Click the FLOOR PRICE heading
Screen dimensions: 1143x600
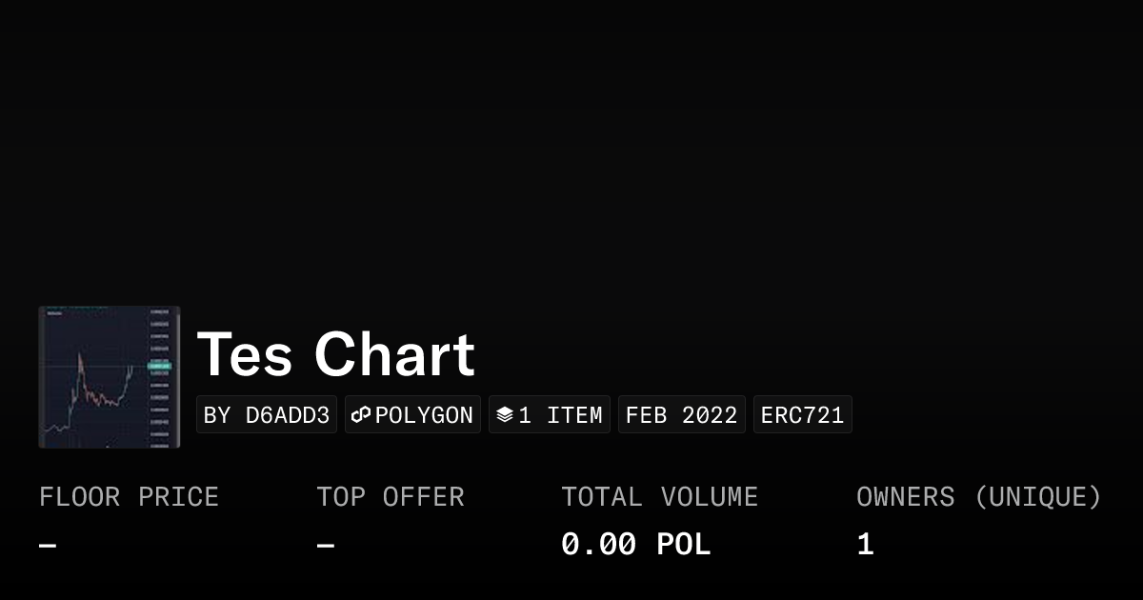pyautogui.click(x=129, y=497)
